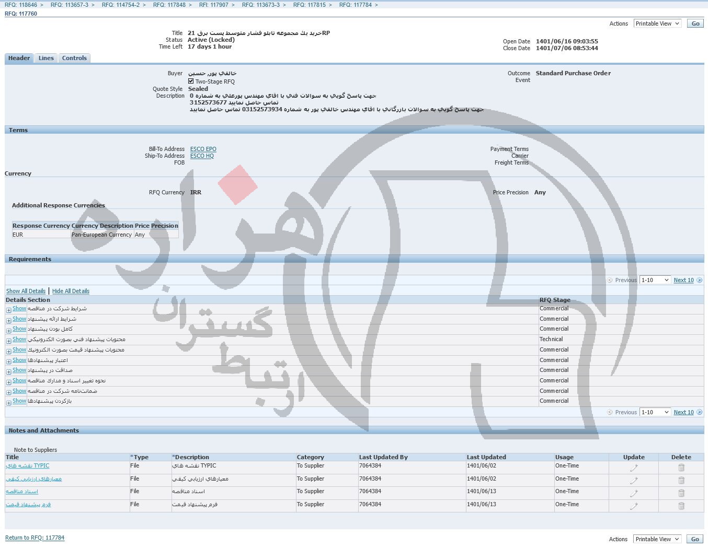708x548 pixels.
Task: Delete the اسناد مناقصه attachment via trash icon
Action: coord(681,493)
